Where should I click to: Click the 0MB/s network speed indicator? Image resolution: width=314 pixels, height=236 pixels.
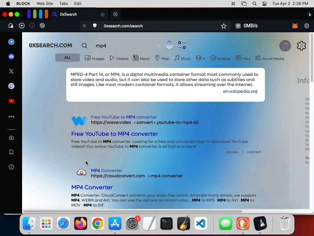point(247,26)
